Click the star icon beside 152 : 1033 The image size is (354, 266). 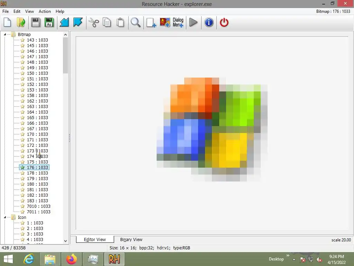(x=22, y=85)
